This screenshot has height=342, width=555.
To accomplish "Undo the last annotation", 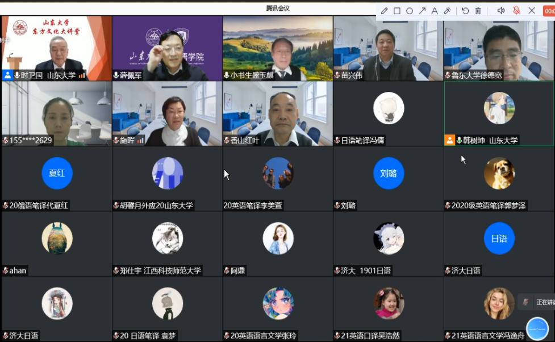I will tap(465, 11).
